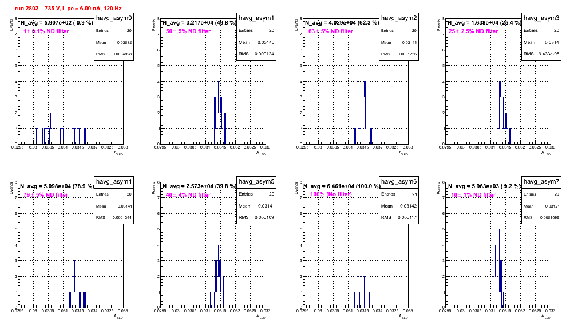Select the havg_asym6 stats box title
570x327 pixels.
point(399,181)
